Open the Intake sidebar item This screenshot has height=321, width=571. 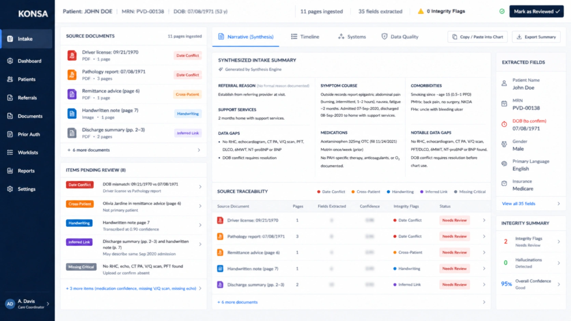coord(27,39)
